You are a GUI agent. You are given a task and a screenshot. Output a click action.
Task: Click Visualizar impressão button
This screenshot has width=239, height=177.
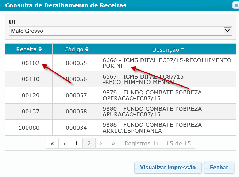(168, 168)
